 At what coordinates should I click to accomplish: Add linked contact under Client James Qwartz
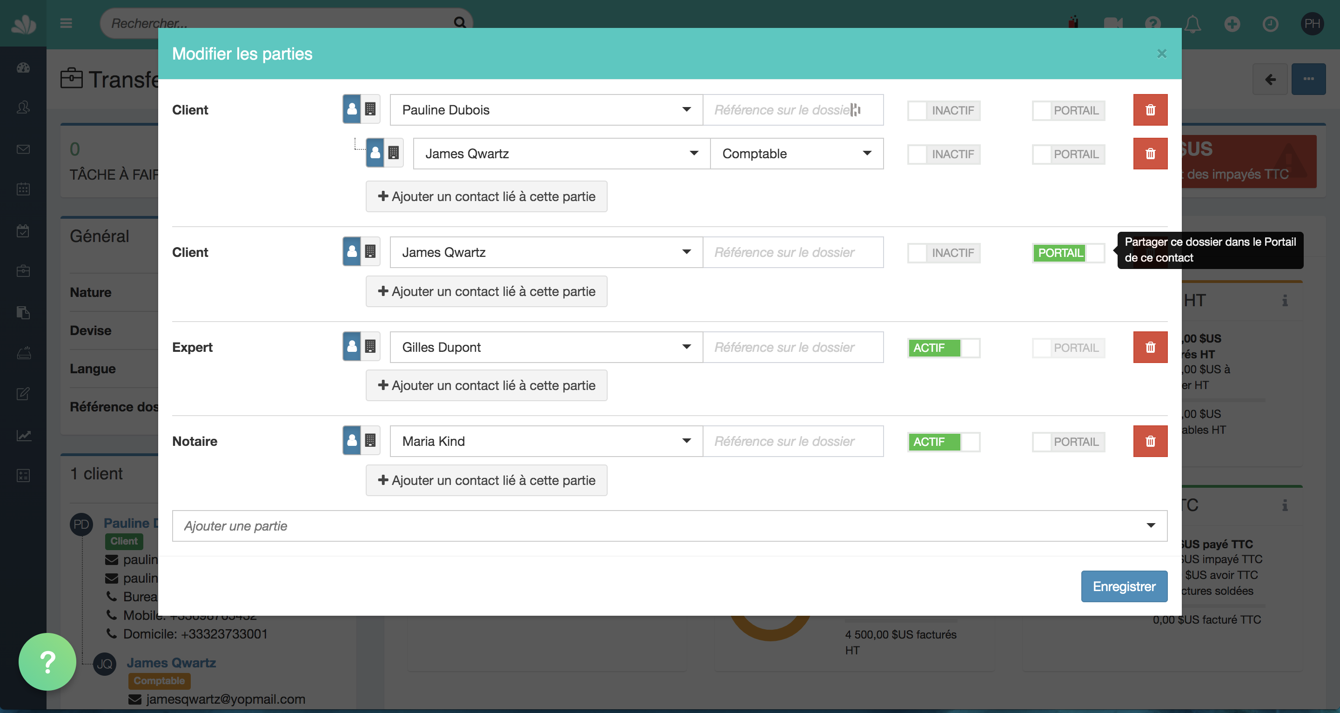(x=486, y=291)
